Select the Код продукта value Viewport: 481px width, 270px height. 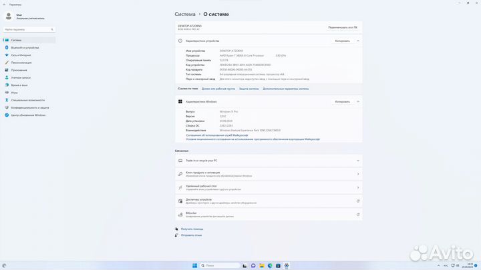236,70
